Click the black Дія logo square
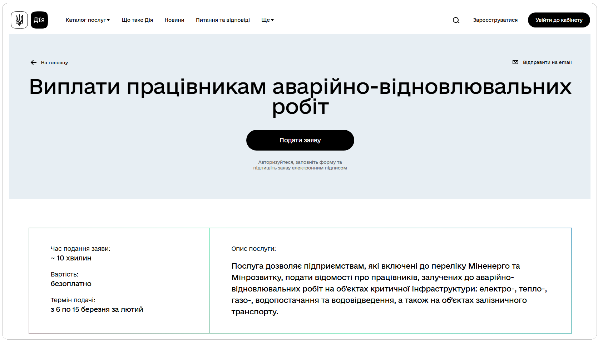 click(x=39, y=20)
